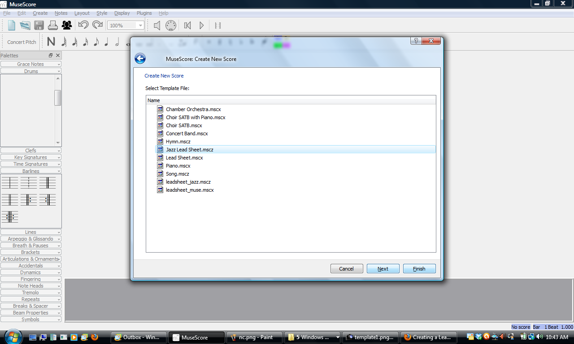Viewport: 574px width, 344px height.
Task: Expand the Grace Notes palette
Action: (x=31, y=64)
